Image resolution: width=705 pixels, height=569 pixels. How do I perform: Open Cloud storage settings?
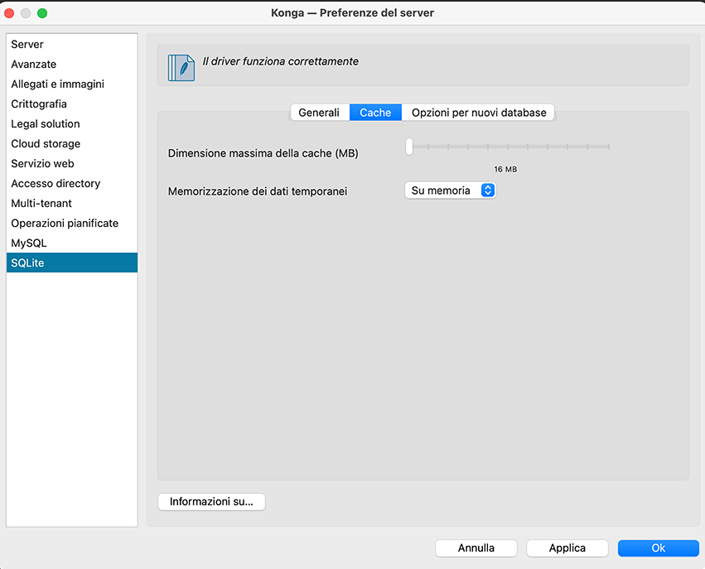pos(46,143)
